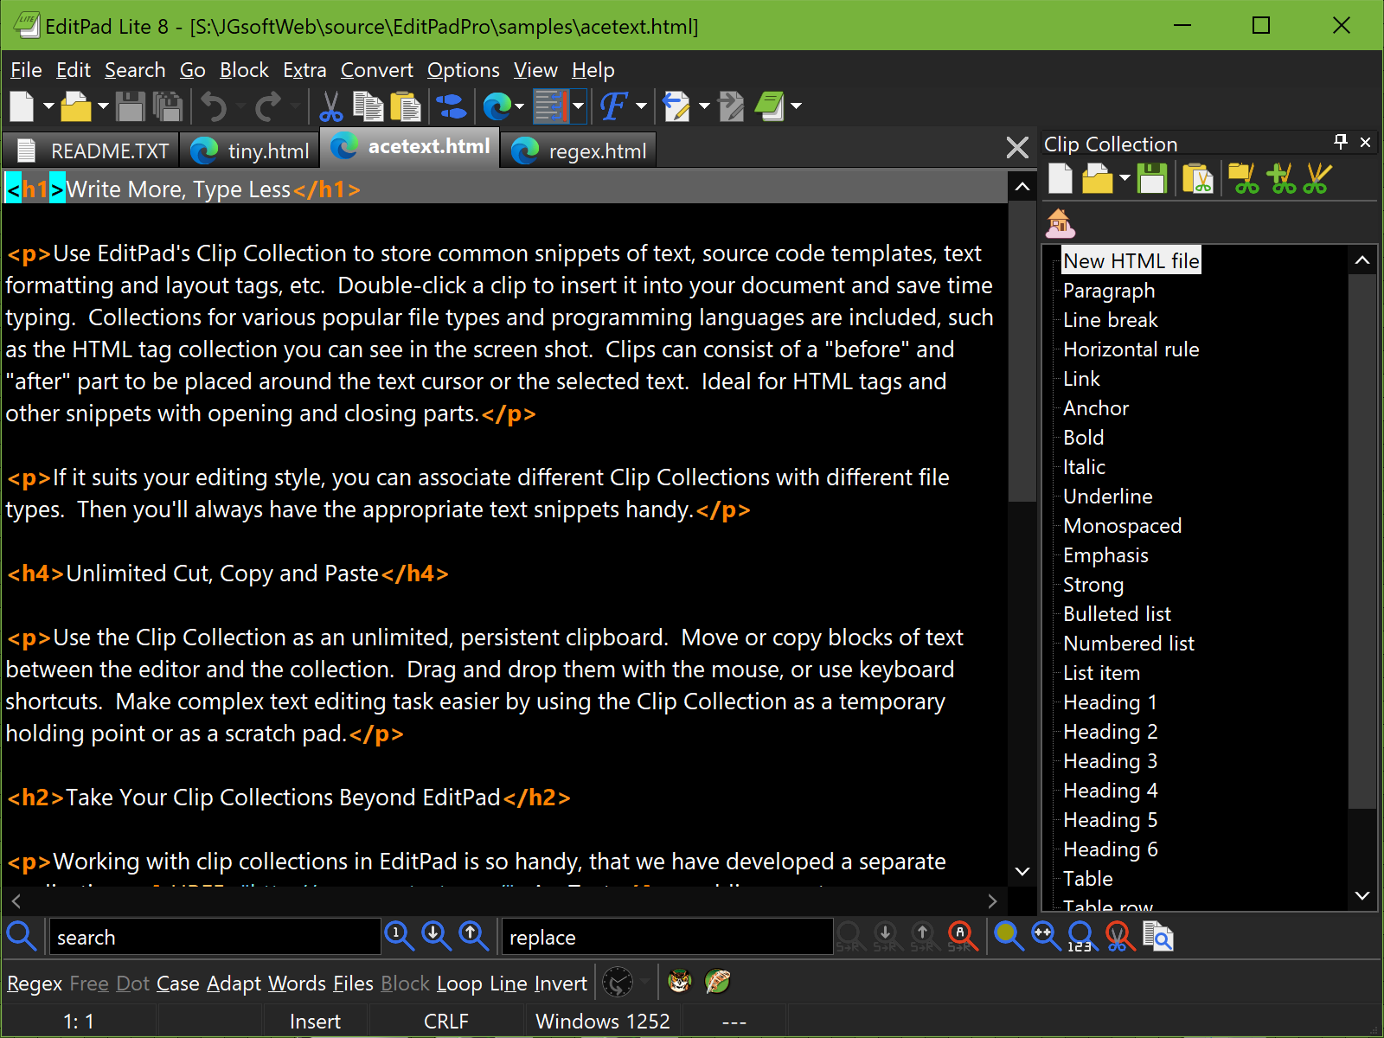Click the RegexBuddy owl icon
This screenshot has width=1384, height=1038.
[680, 982]
